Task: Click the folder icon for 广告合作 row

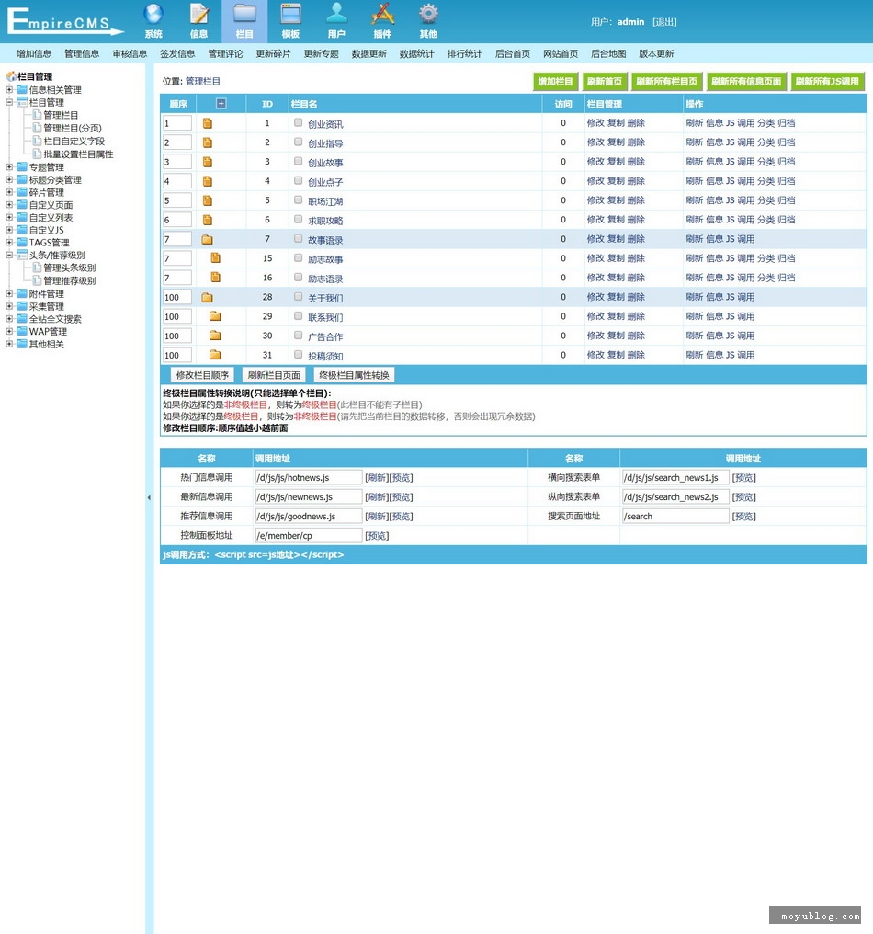Action: (x=216, y=336)
